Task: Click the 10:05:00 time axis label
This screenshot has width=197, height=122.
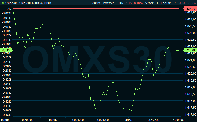Action: point(179,120)
